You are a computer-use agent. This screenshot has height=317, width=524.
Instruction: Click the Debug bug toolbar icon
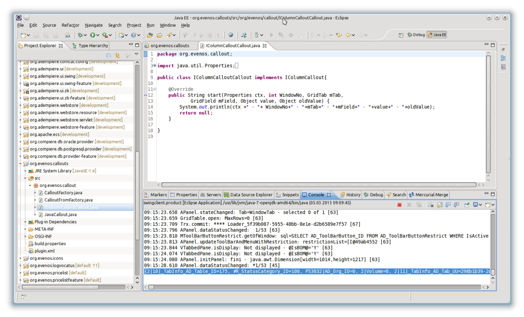[x=81, y=35]
